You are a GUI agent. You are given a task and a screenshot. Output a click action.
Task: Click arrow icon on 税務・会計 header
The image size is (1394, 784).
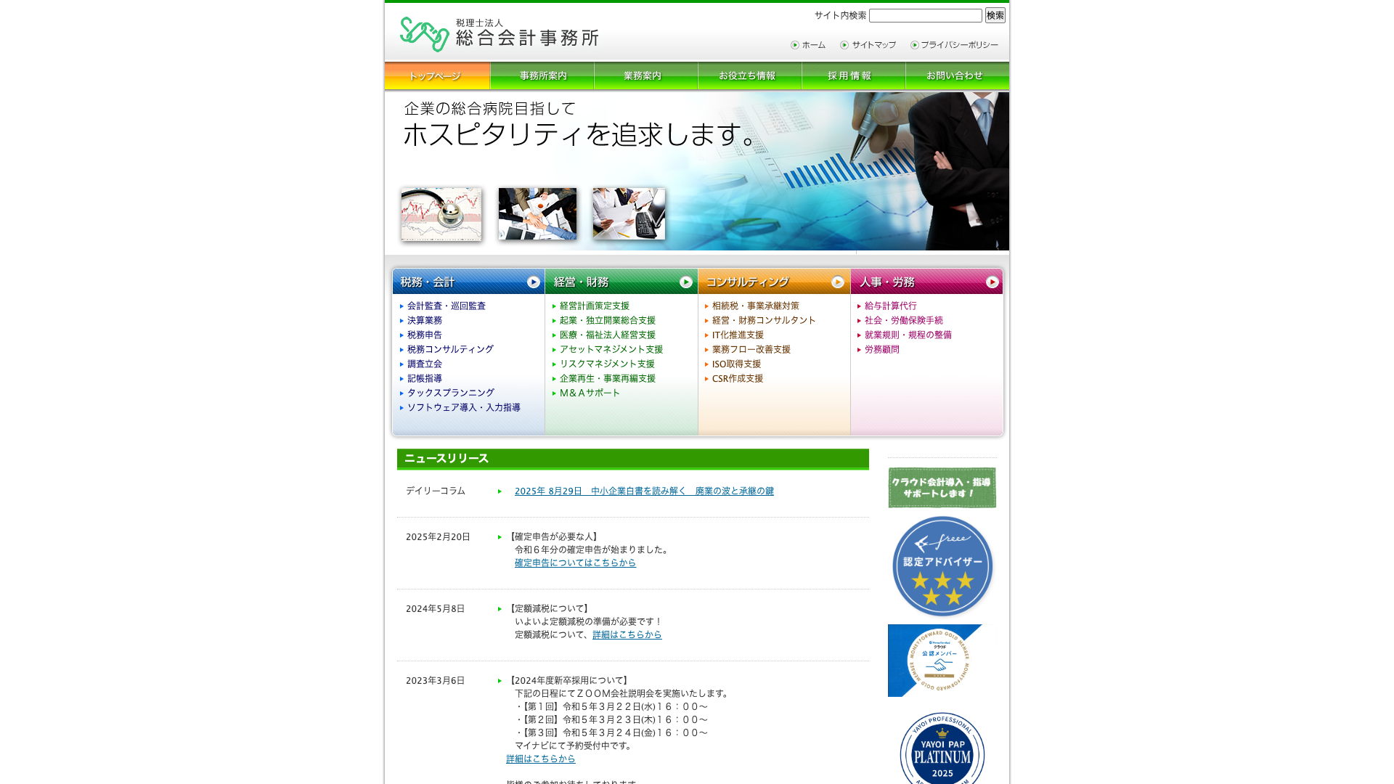[534, 282]
